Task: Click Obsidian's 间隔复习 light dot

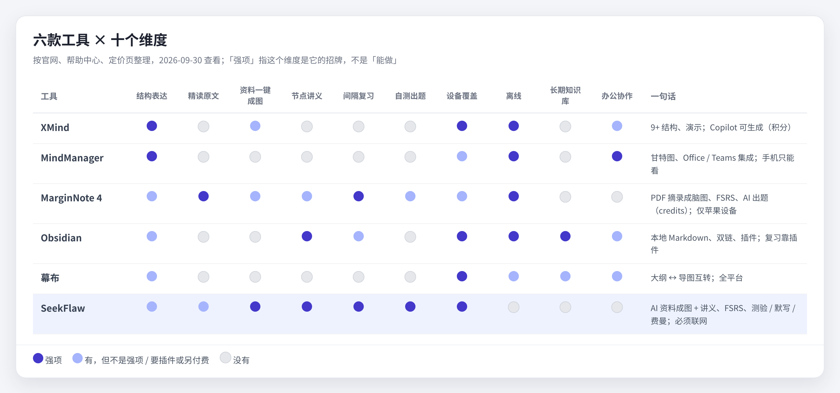Action: pyautogui.click(x=358, y=237)
